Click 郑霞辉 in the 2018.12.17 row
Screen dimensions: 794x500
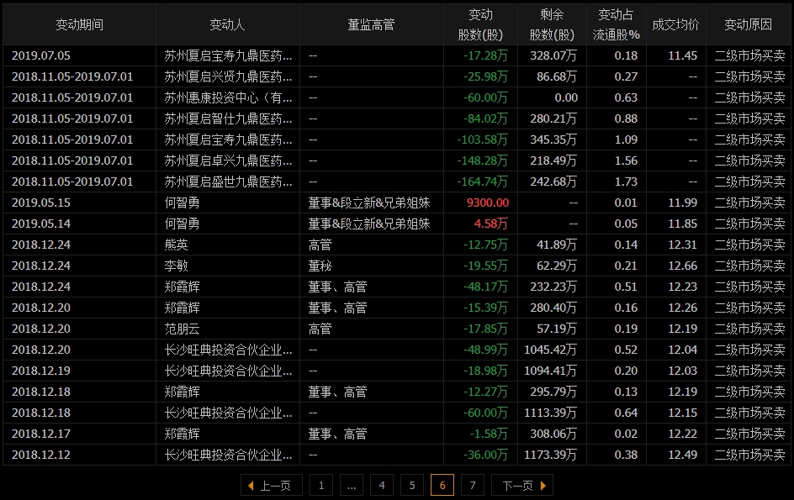click(182, 434)
